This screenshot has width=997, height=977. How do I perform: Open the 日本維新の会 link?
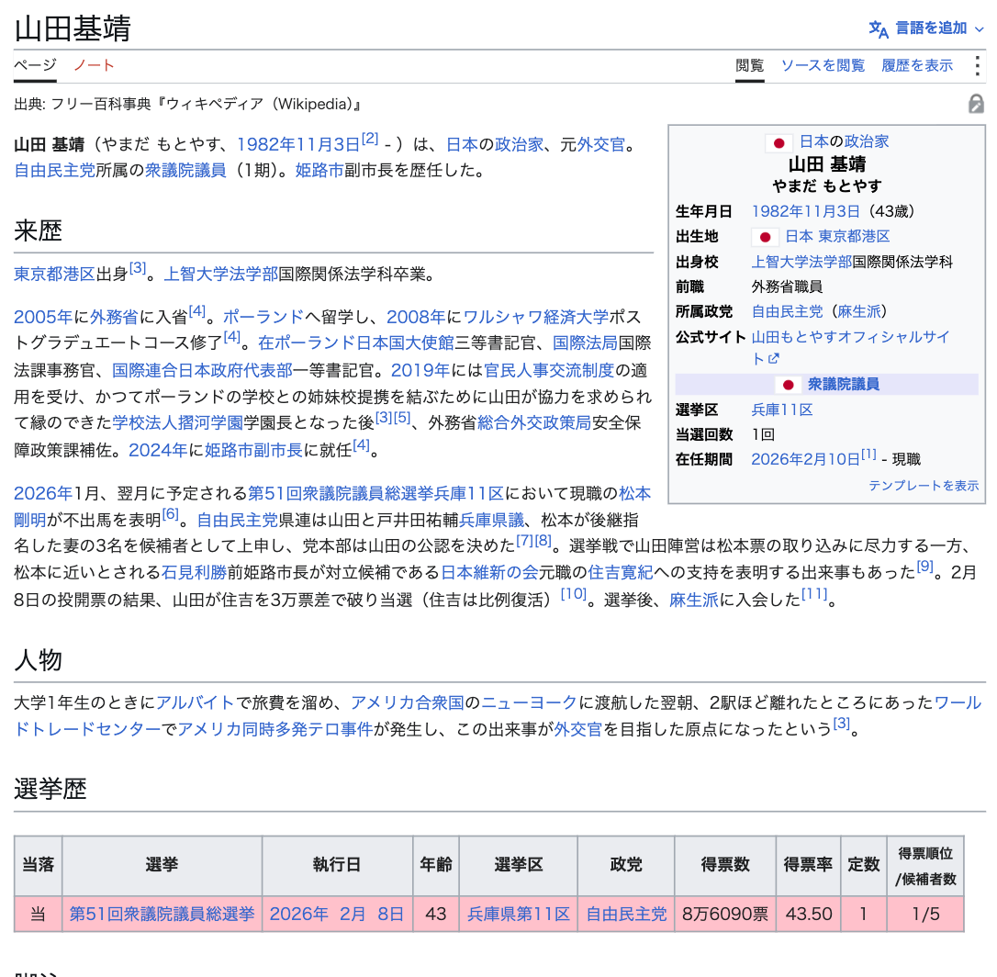[489, 572]
